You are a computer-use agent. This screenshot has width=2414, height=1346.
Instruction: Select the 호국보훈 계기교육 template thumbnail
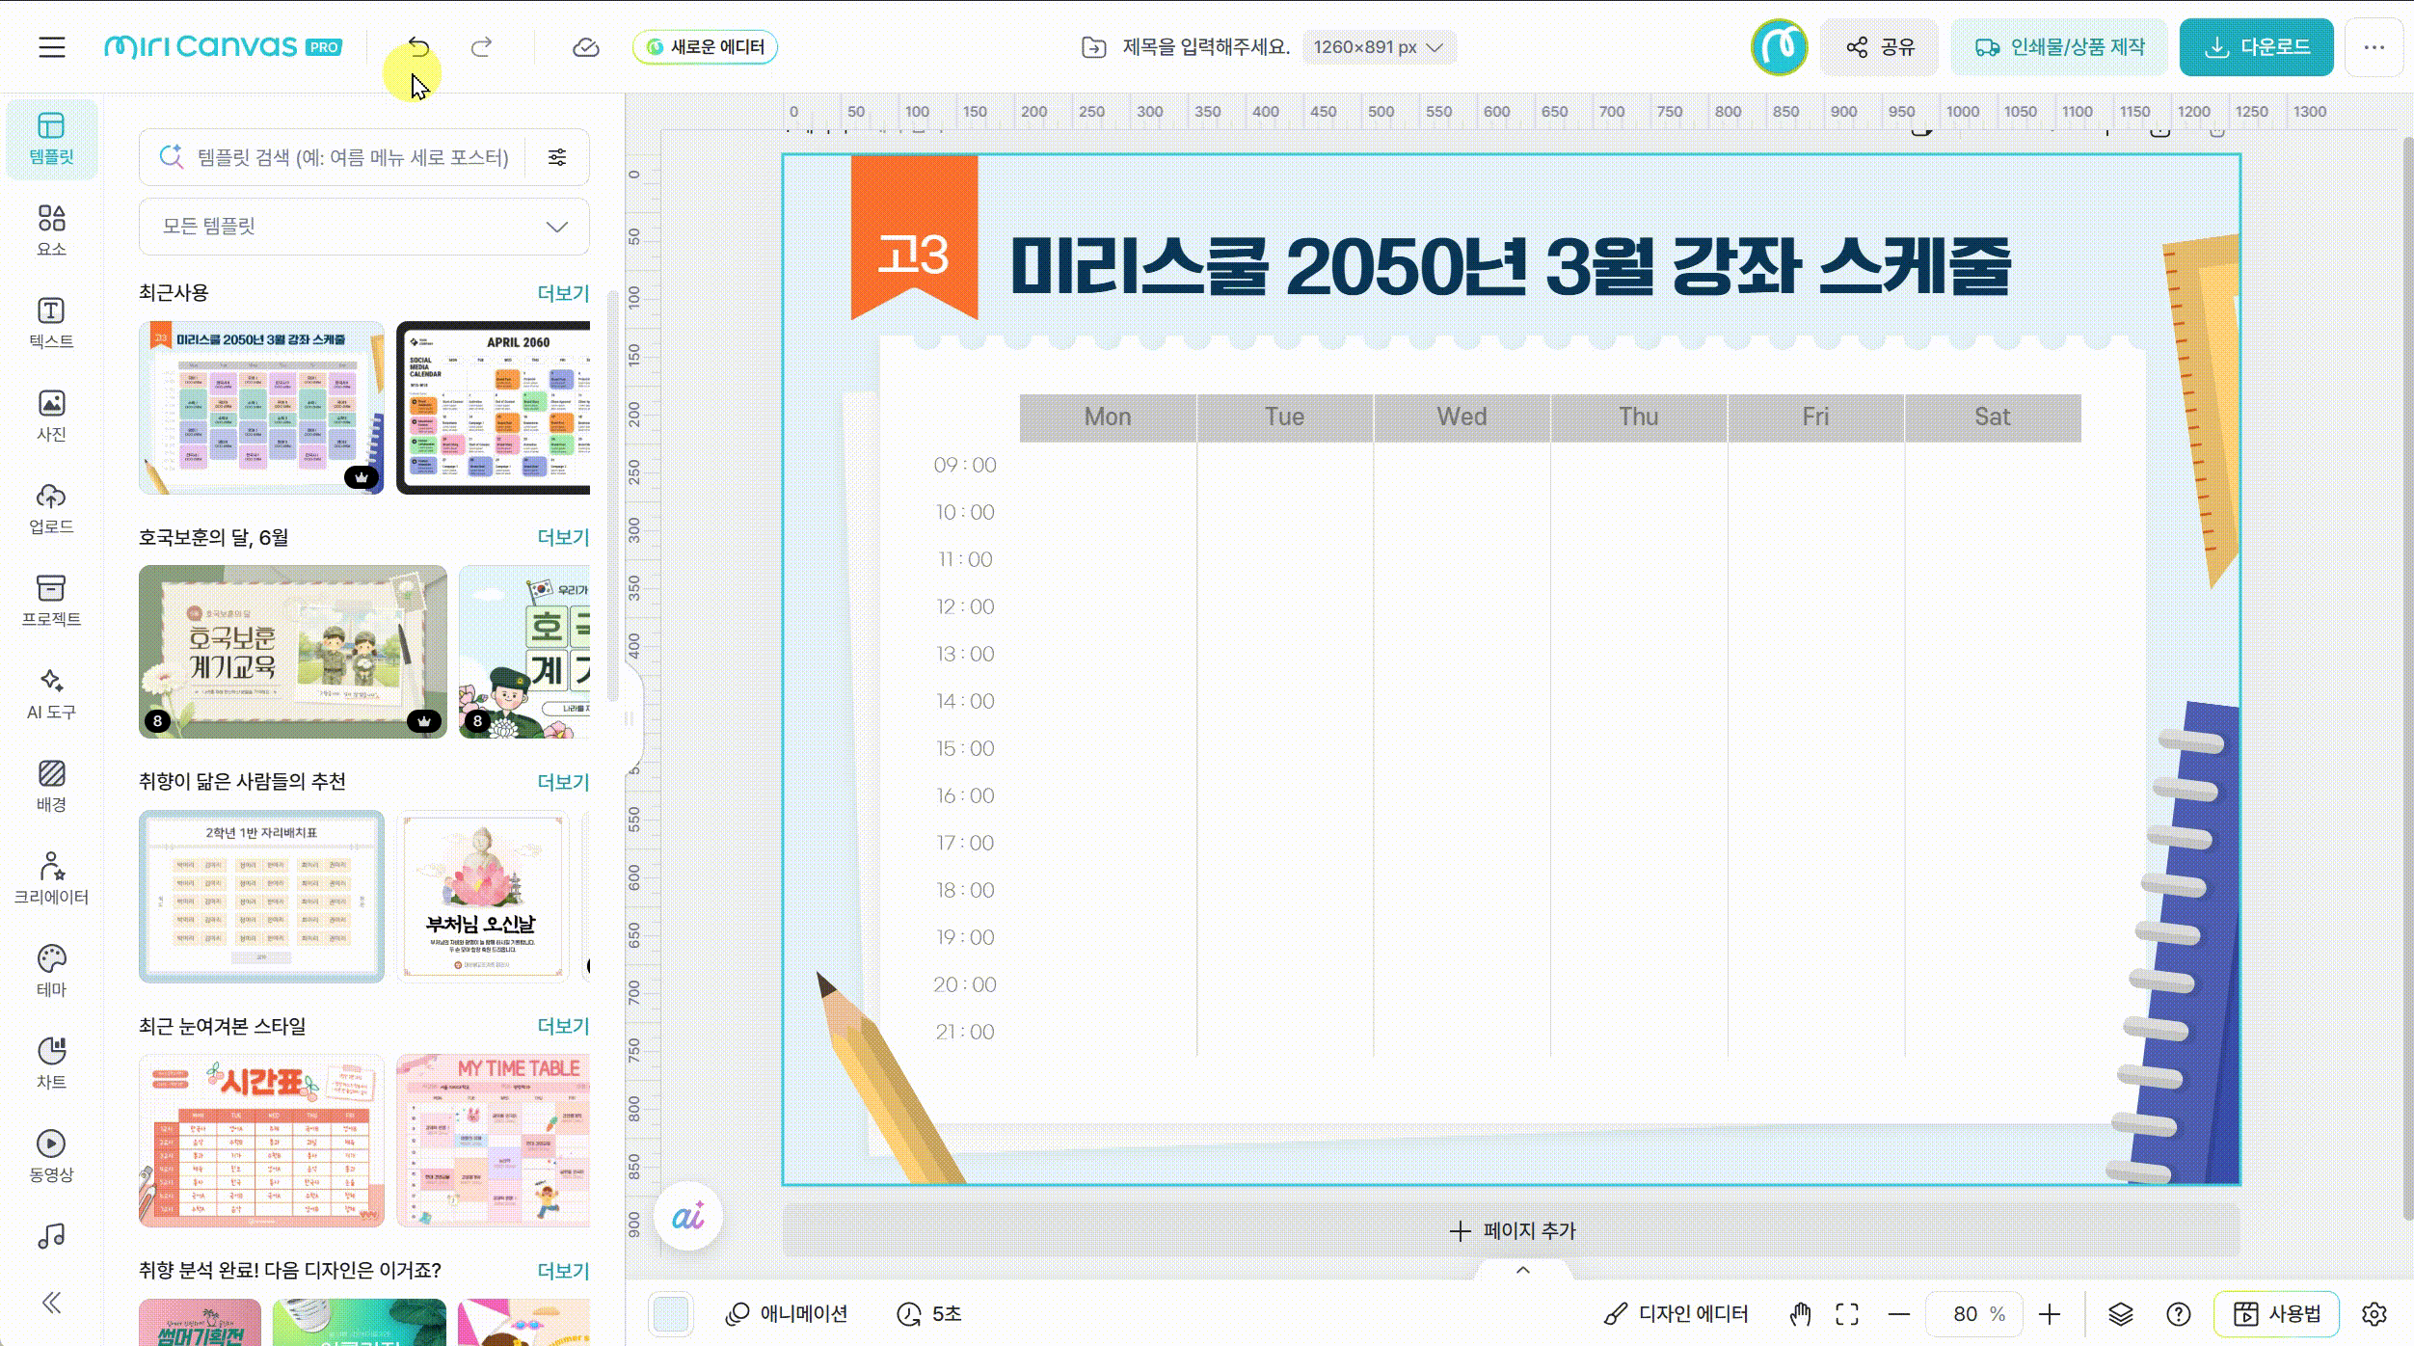pyautogui.click(x=293, y=652)
